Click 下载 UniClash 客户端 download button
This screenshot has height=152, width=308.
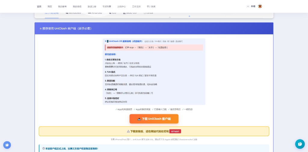coord(154,119)
